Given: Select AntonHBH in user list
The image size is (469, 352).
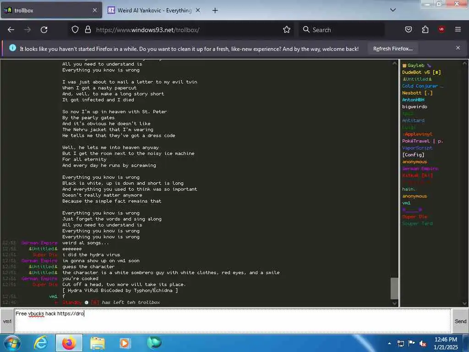Looking at the screenshot, I should click(413, 99).
